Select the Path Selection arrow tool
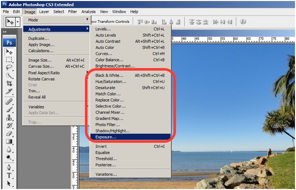The image size is (296, 190). tap(9, 183)
